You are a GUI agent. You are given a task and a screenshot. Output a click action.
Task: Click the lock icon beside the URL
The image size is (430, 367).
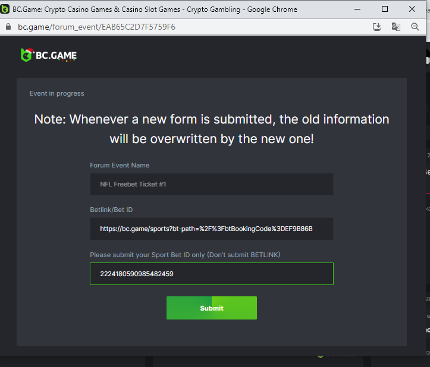(8, 27)
